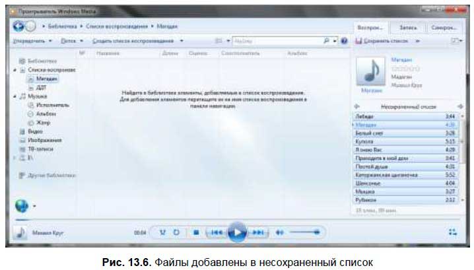
Task: Select track Белый снег in list
Action: click(x=405, y=133)
